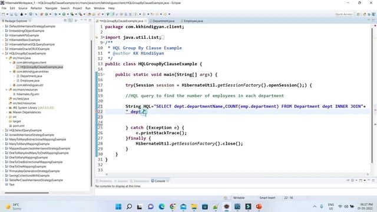This screenshot has height=212, width=377.
Task: Open the Window menu
Action: pos(99,8)
